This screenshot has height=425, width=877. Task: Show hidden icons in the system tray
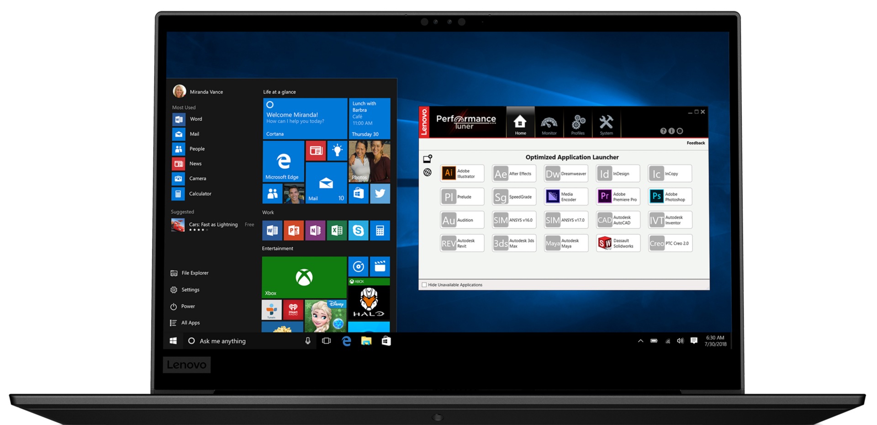click(x=641, y=340)
